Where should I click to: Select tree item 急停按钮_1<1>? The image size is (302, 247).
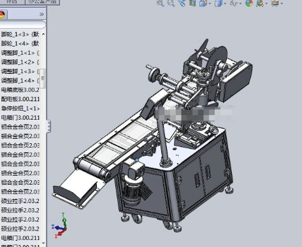tap(20, 108)
